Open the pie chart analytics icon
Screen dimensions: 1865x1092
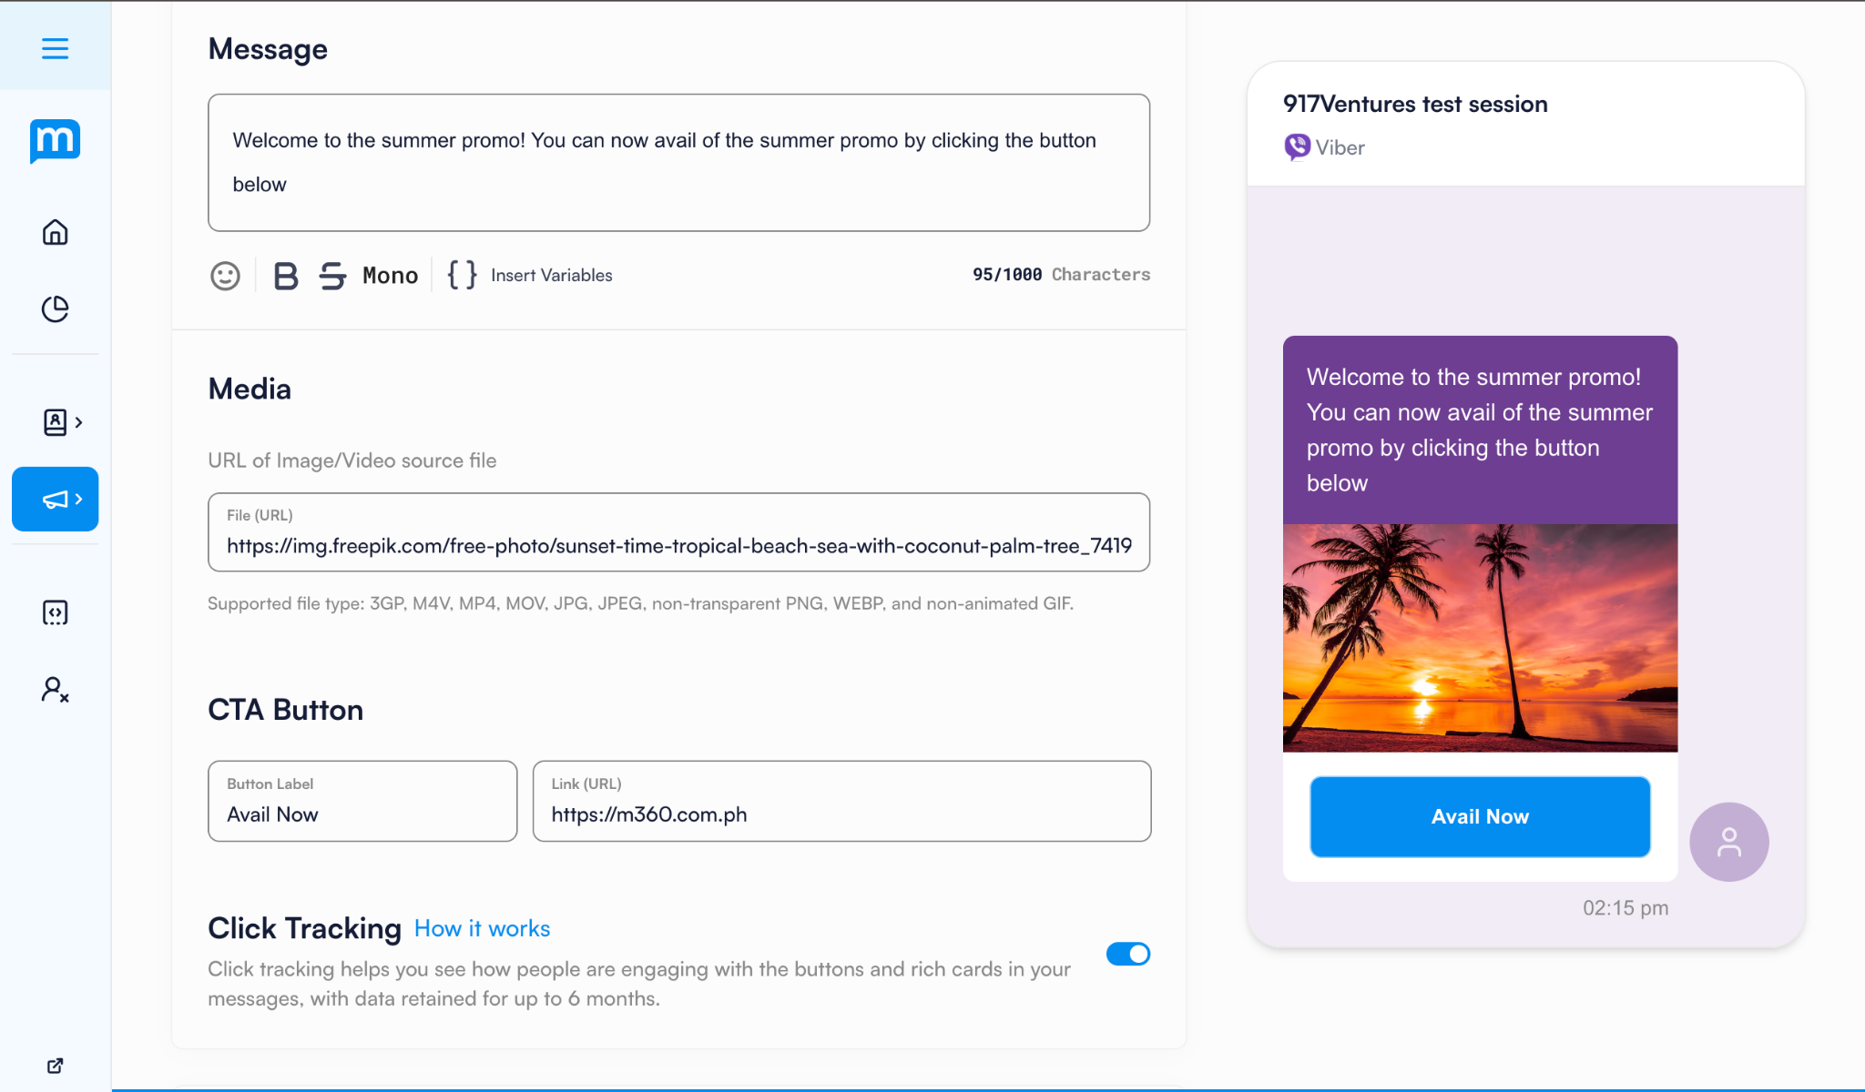coord(55,309)
